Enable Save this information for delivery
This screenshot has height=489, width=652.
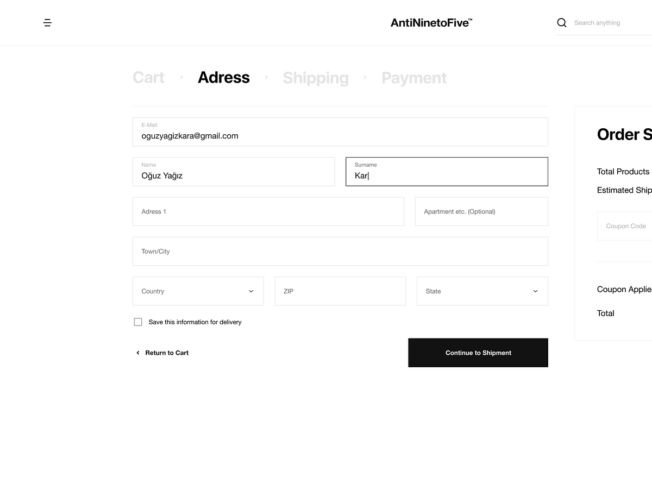[x=138, y=322]
